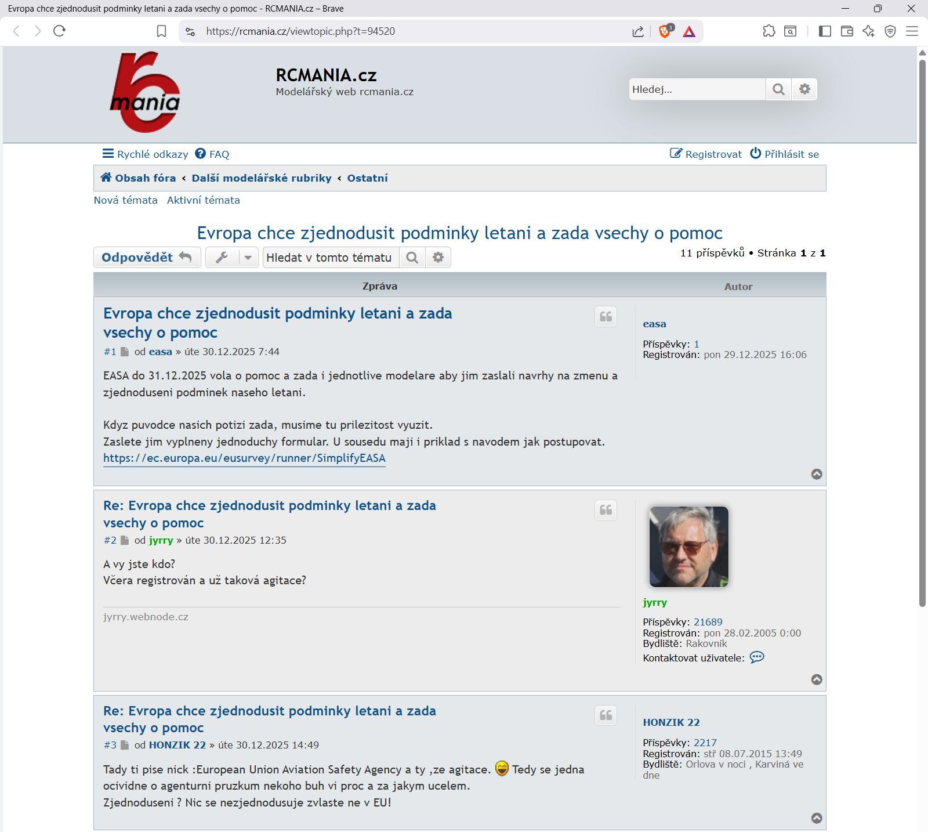Screen dimensions: 928x832
Task: Toggle the browser sidebar panel
Action: [825, 31]
